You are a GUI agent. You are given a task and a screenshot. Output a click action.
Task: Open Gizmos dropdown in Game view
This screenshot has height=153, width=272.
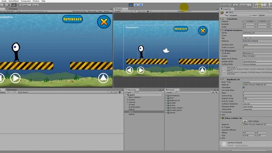click(x=107, y=11)
